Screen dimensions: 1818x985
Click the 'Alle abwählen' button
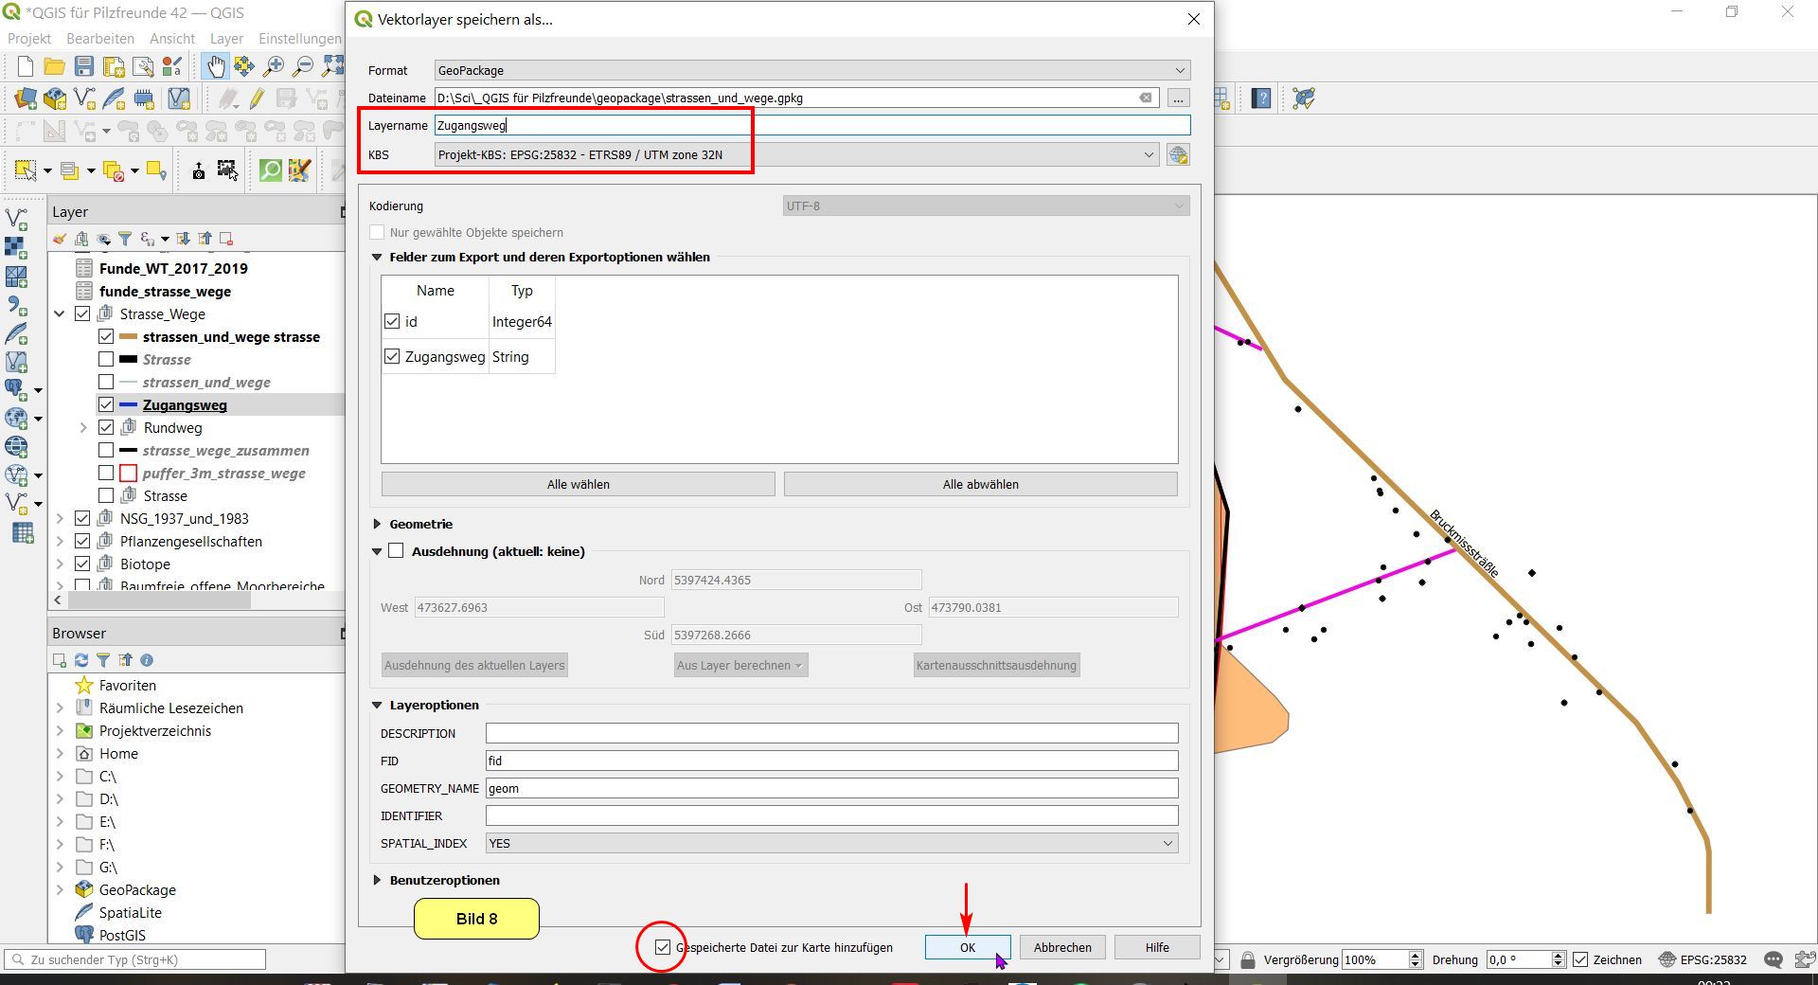[980, 484]
